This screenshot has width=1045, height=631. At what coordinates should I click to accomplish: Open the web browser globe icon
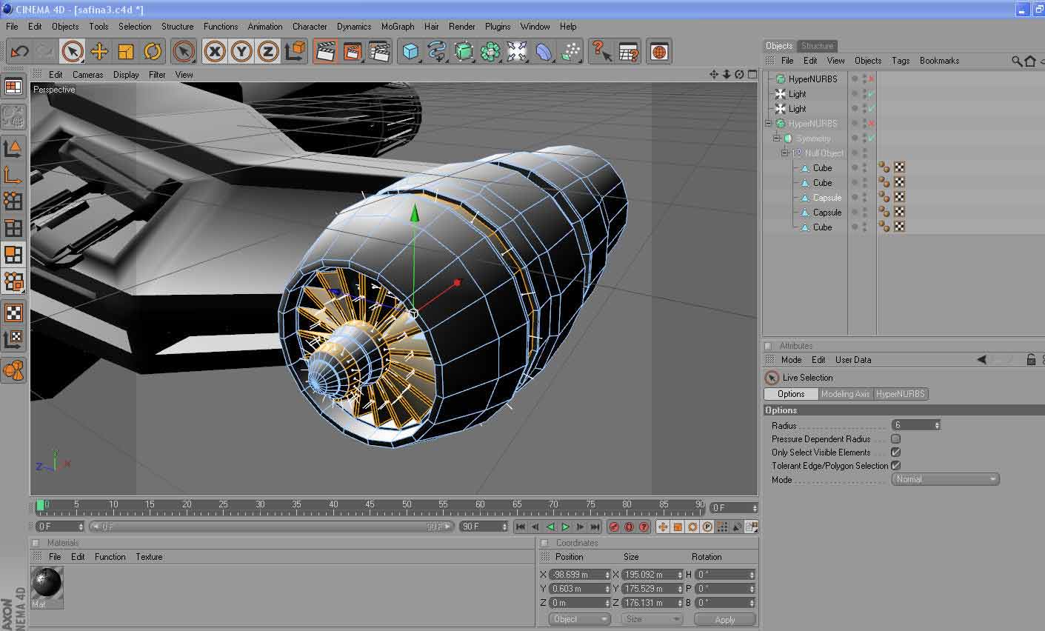click(x=659, y=51)
